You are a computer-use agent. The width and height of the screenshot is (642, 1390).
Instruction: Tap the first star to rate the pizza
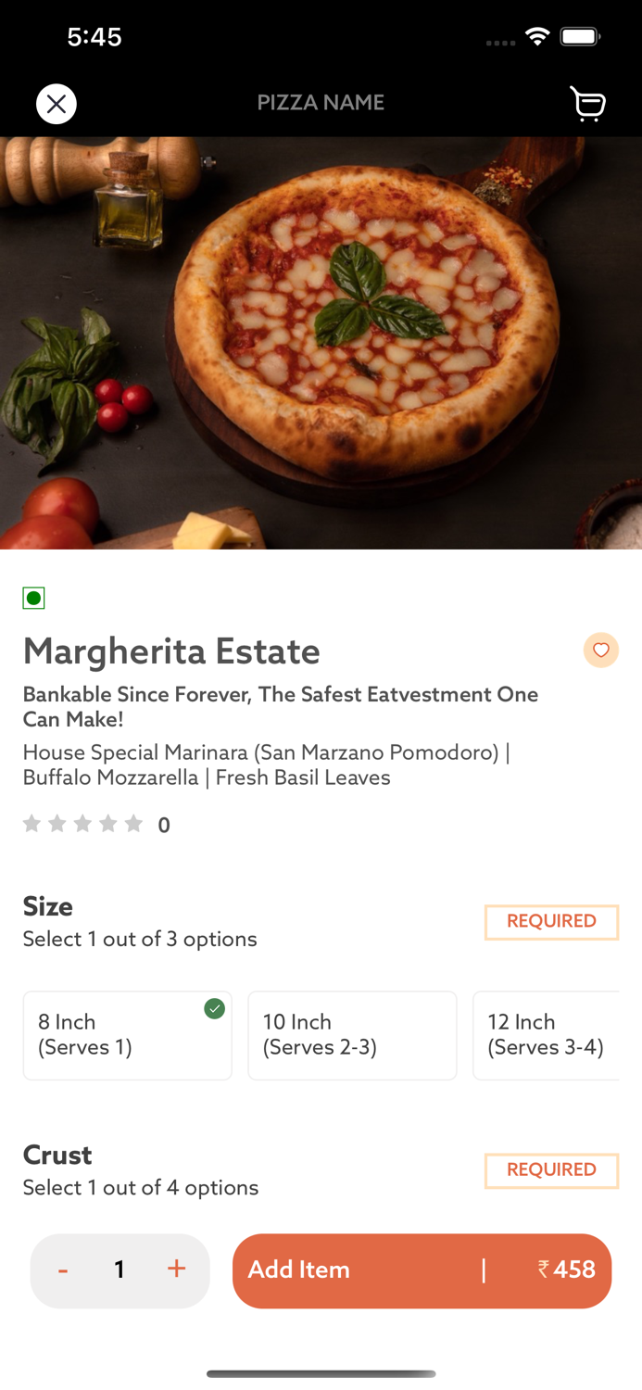[31, 823]
